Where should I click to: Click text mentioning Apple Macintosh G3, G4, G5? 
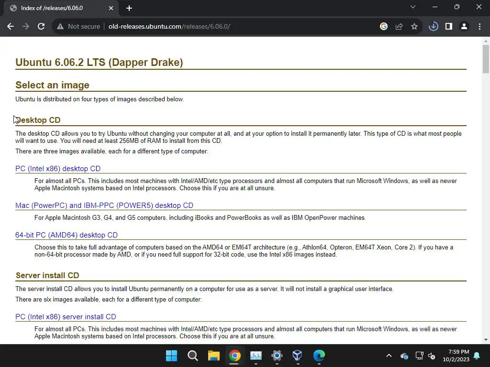[x=200, y=217]
